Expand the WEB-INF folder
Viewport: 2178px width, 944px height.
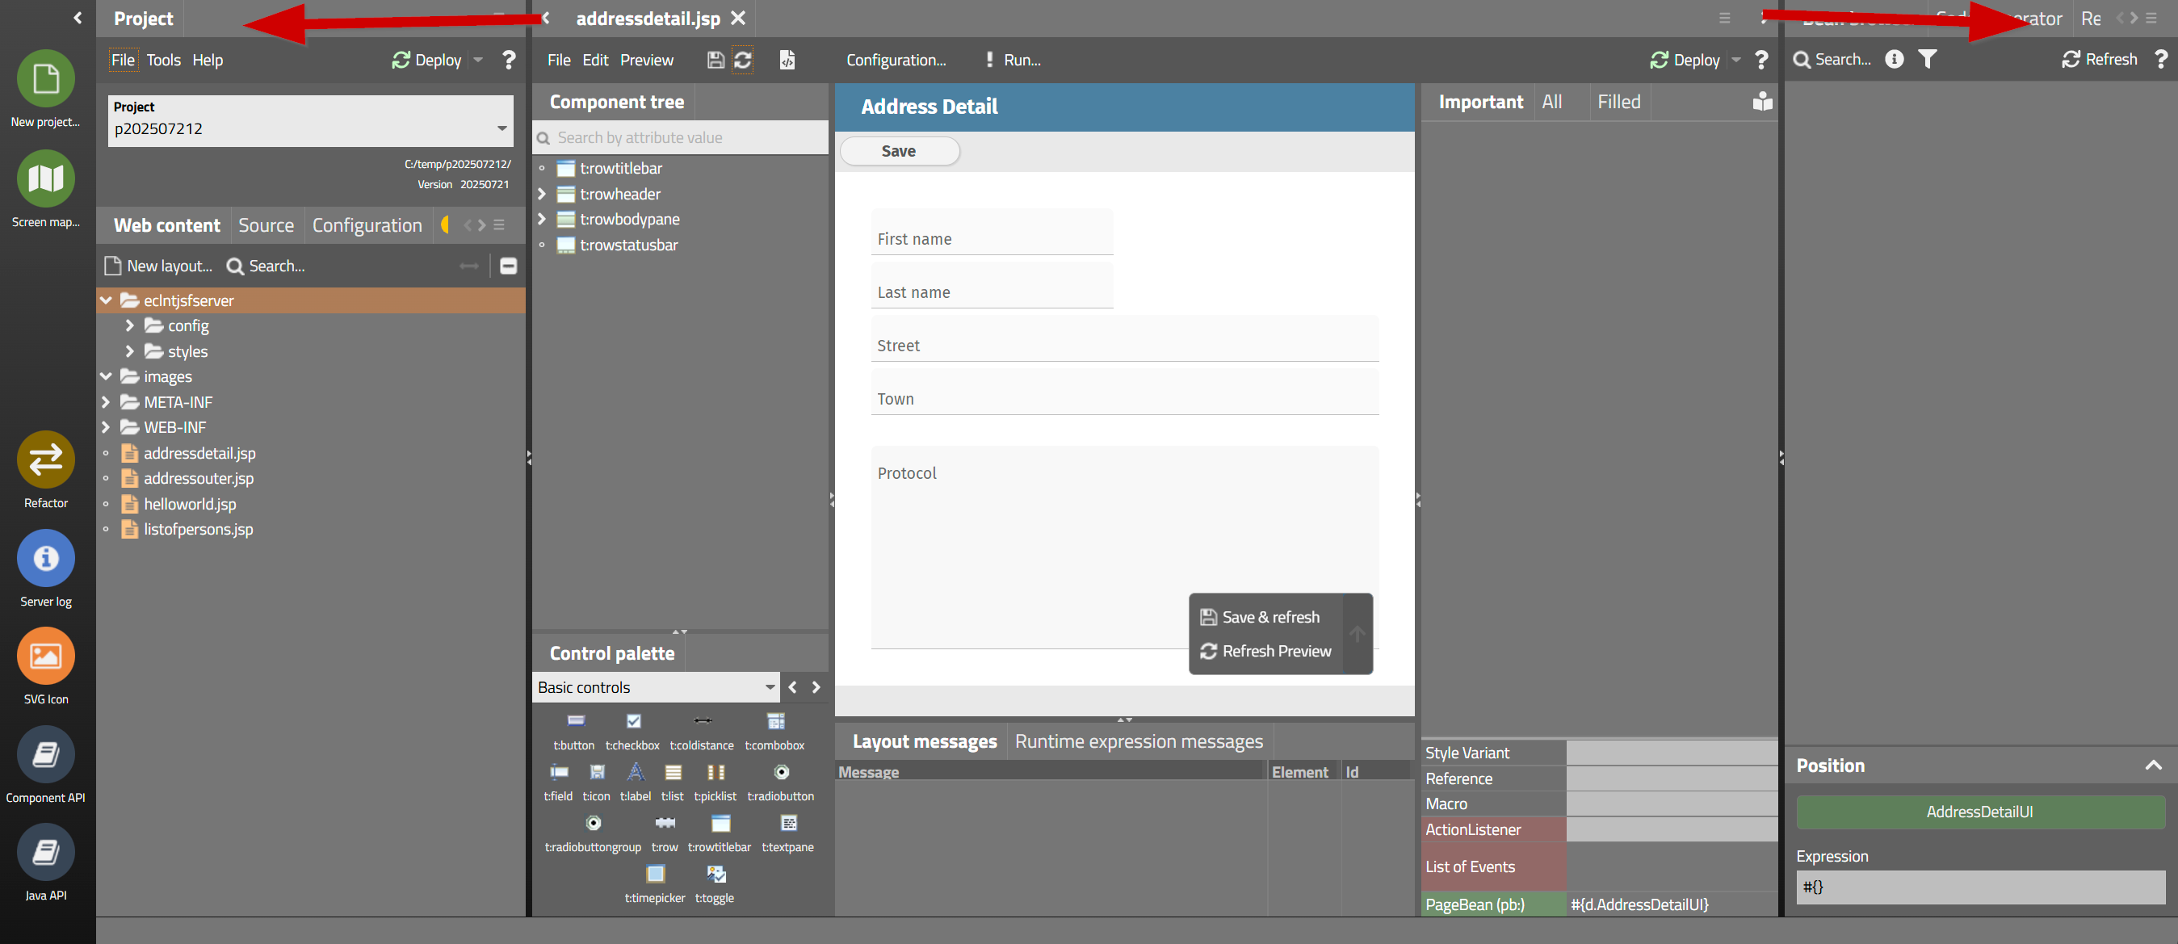(x=106, y=428)
